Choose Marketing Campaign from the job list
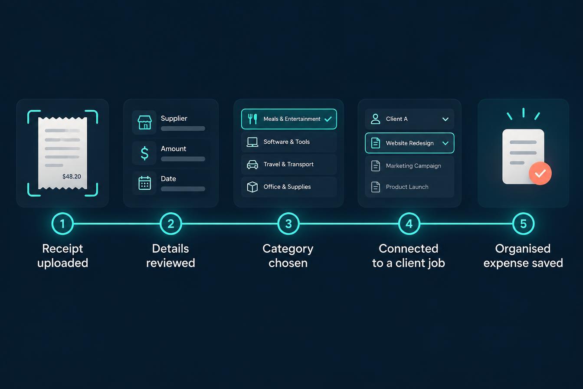The image size is (583, 389). tap(409, 166)
